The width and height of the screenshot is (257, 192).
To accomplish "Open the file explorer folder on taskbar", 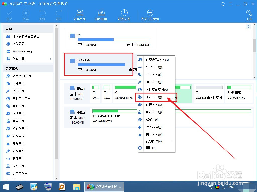I will (77, 187).
